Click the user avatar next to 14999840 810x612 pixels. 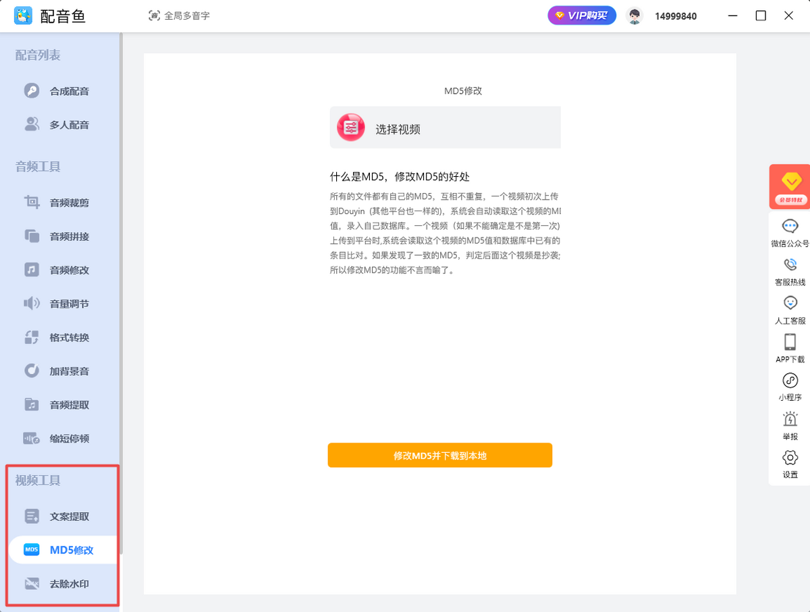click(x=634, y=16)
